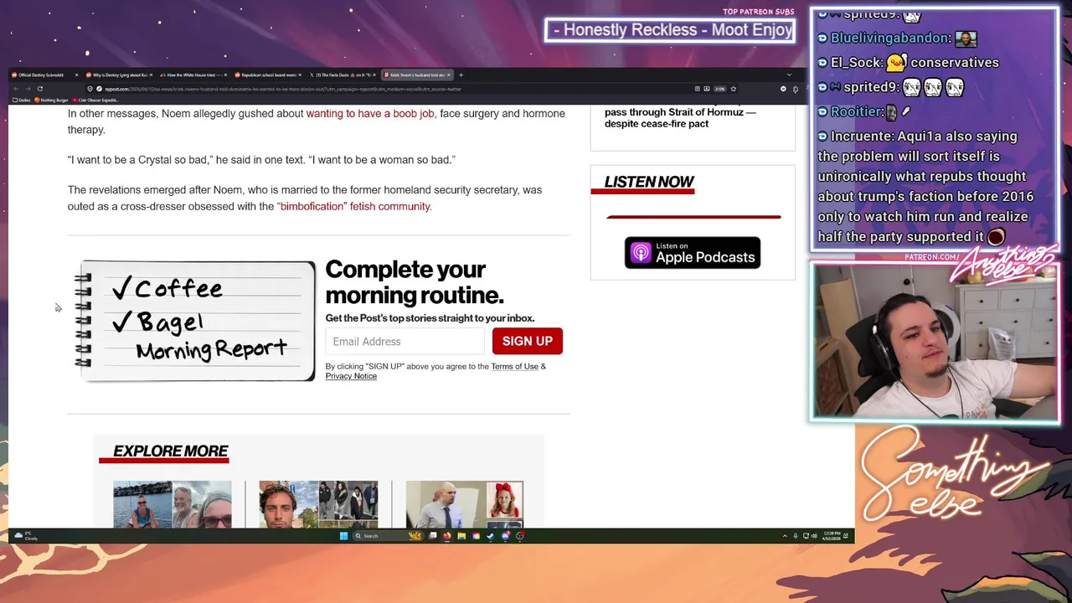Bookmark this page with the star icon
1072x603 pixels.
[x=734, y=89]
